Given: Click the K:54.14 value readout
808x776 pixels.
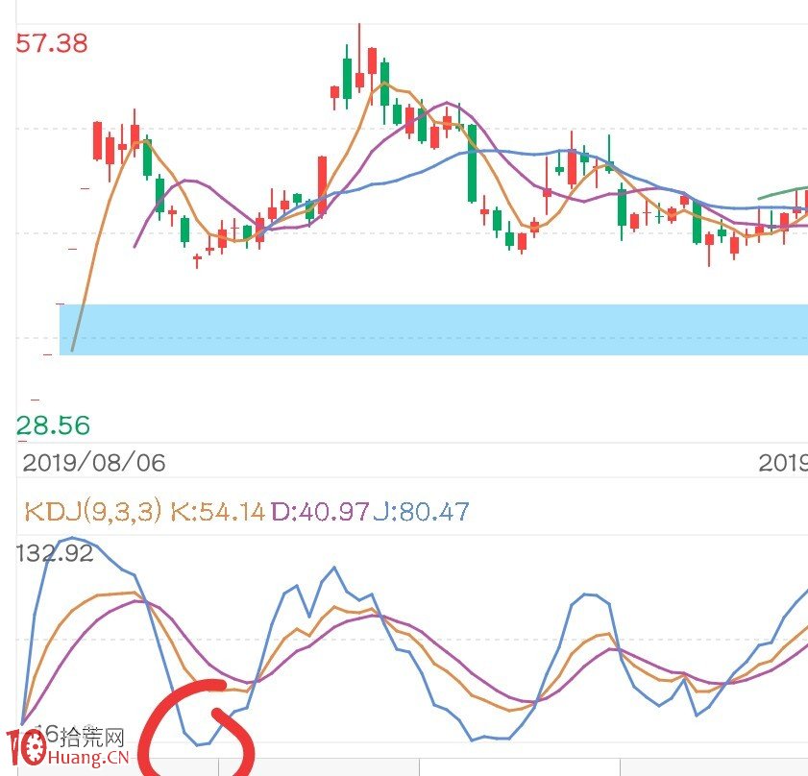Looking at the screenshot, I should pos(217,512).
